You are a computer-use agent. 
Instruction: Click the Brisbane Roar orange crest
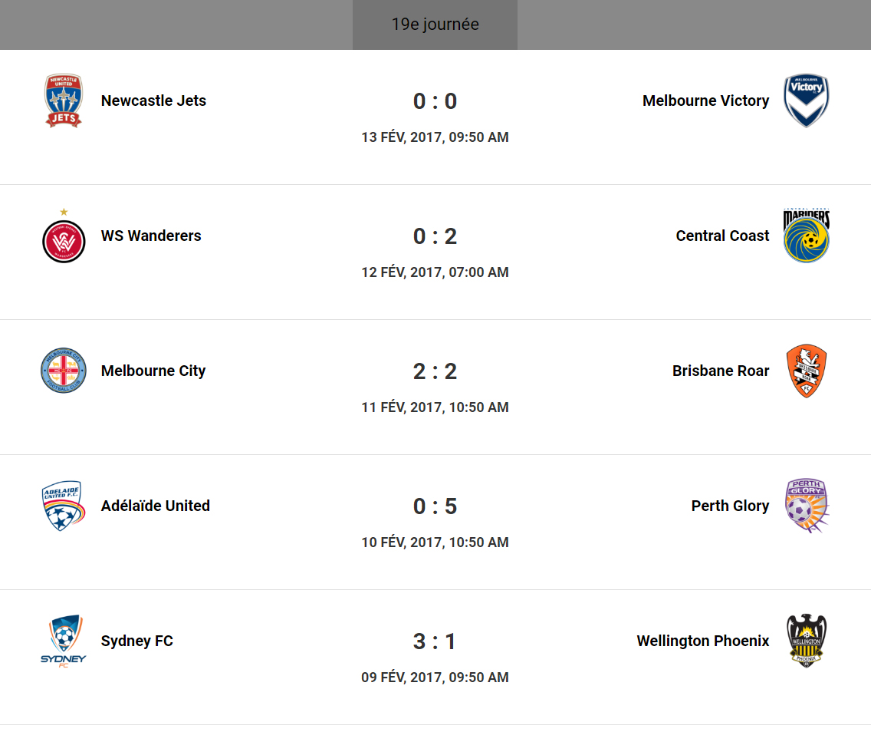point(807,371)
